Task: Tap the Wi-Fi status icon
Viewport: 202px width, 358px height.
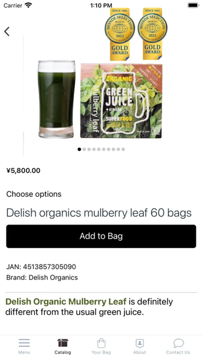Action: [28, 5]
